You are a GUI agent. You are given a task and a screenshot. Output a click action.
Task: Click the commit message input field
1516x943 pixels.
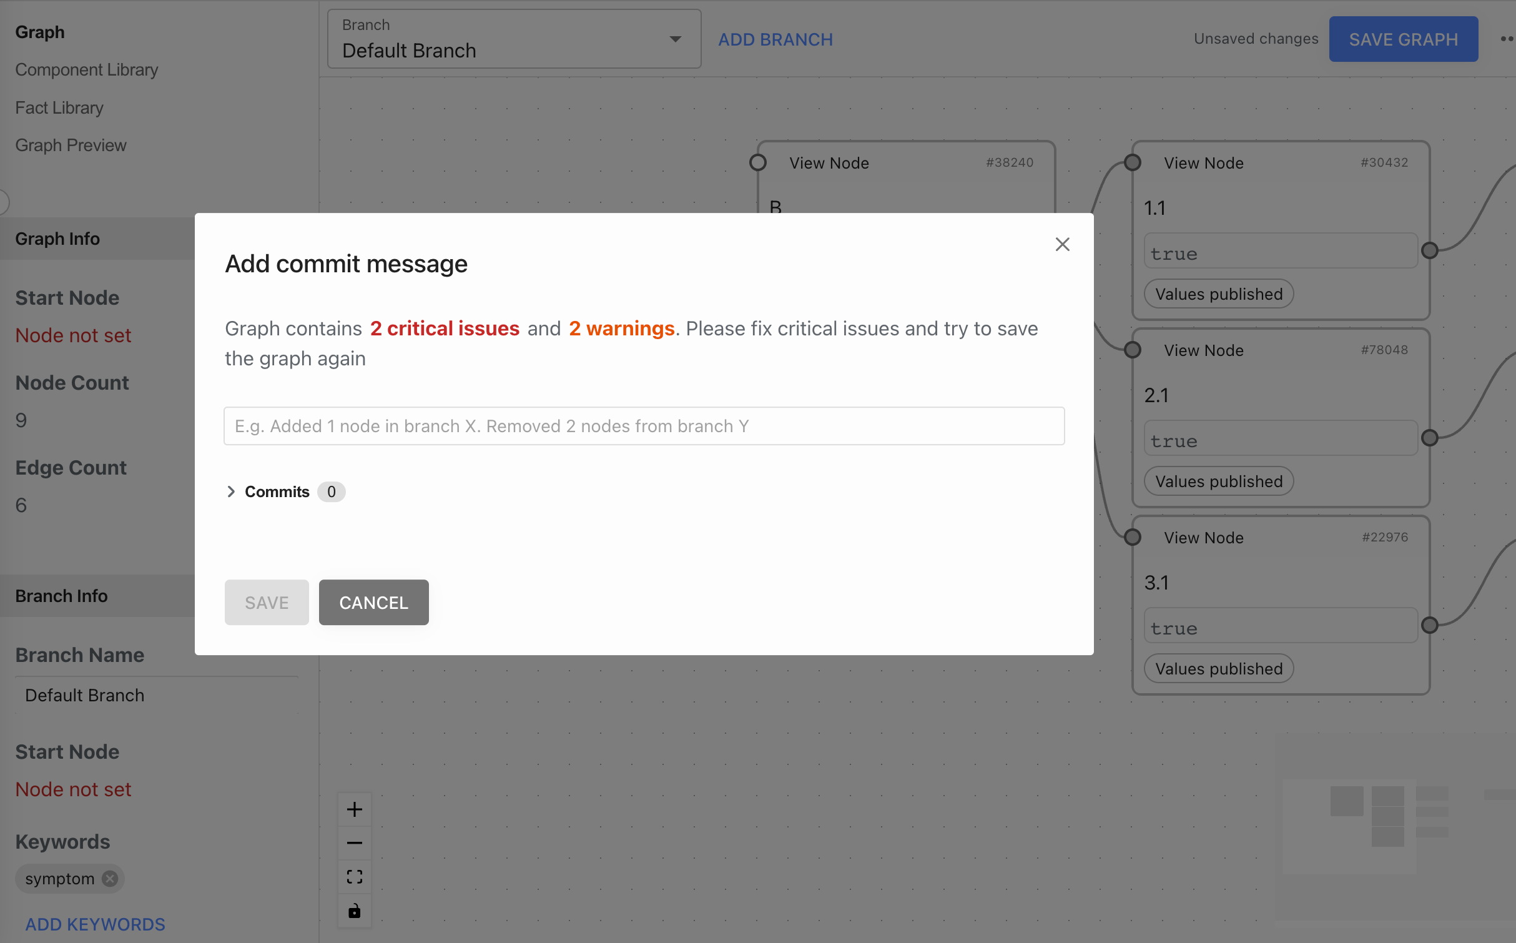pos(644,426)
